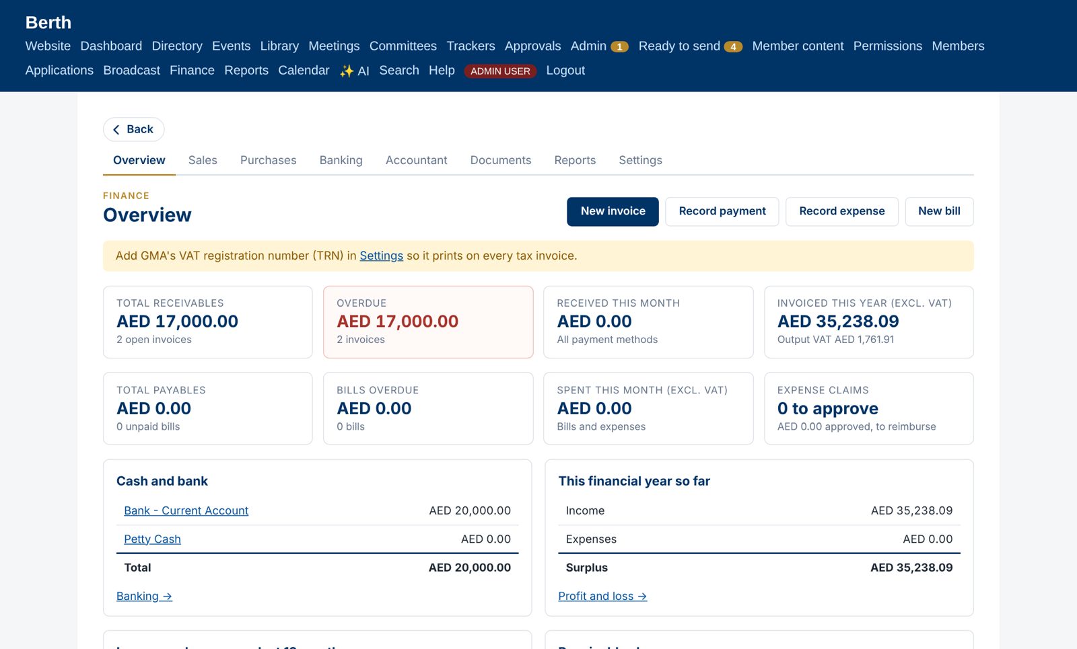Follow the Settings link in the VAT notice
1077x649 pixels.
tap(382, 256)
